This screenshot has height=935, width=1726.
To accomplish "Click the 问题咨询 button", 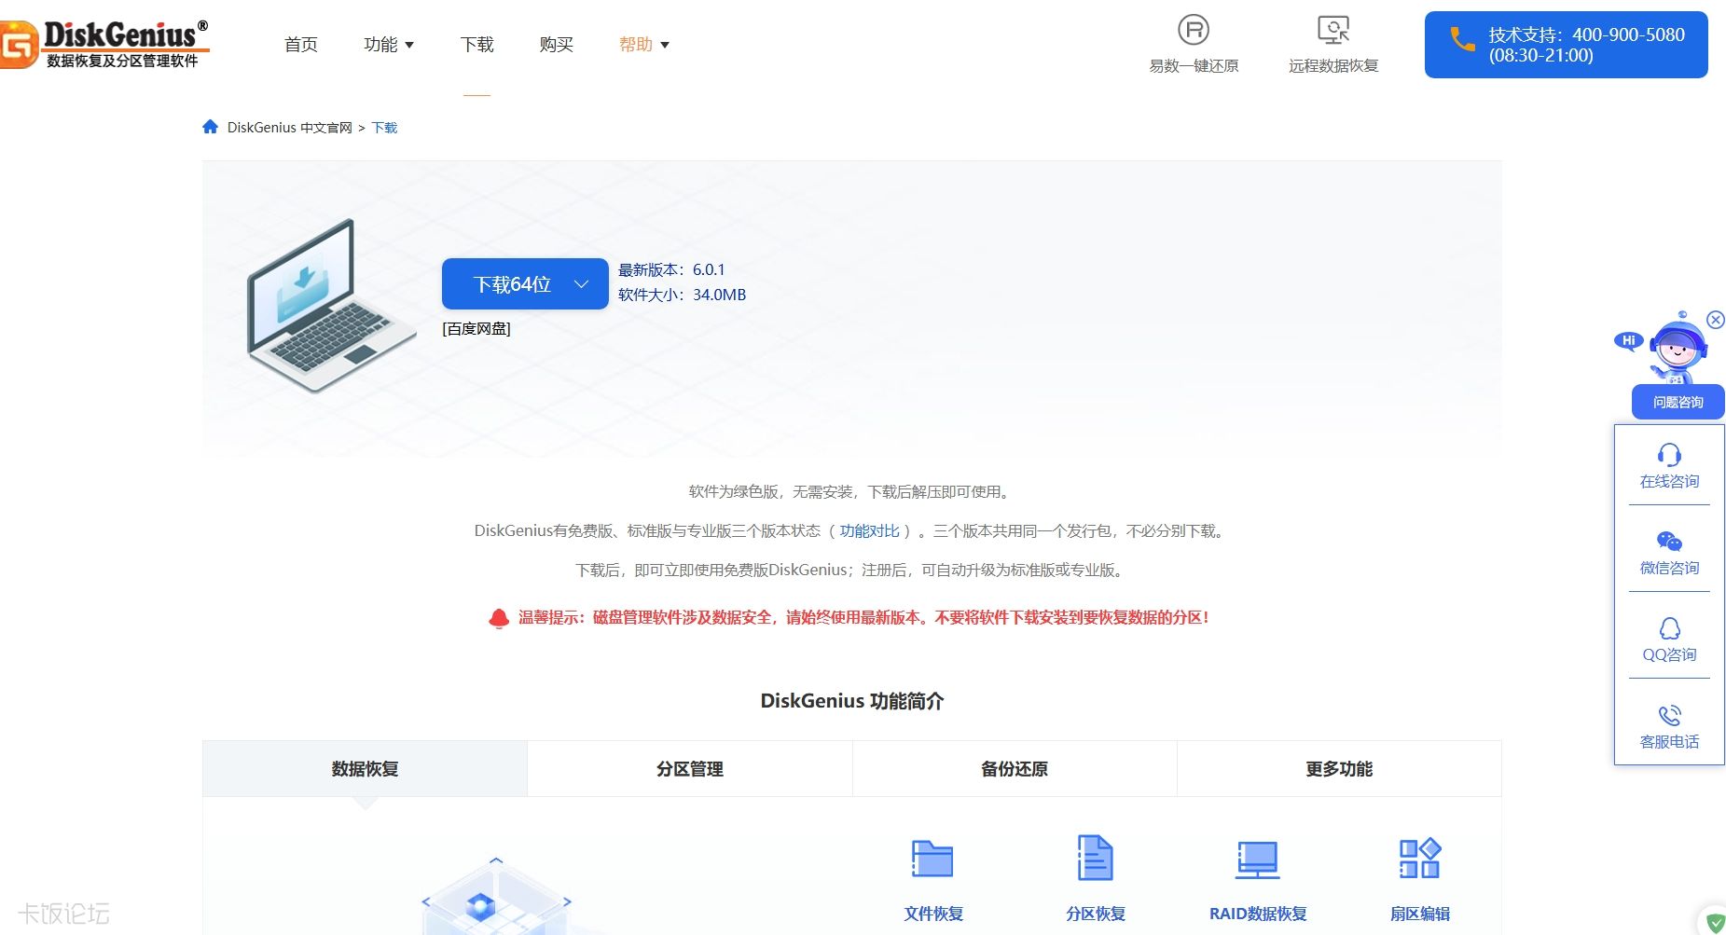I will (1678, 402).
